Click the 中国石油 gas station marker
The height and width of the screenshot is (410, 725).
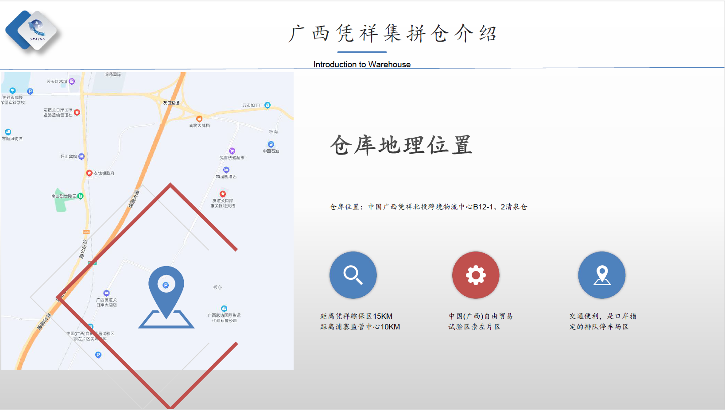point(271,144)
